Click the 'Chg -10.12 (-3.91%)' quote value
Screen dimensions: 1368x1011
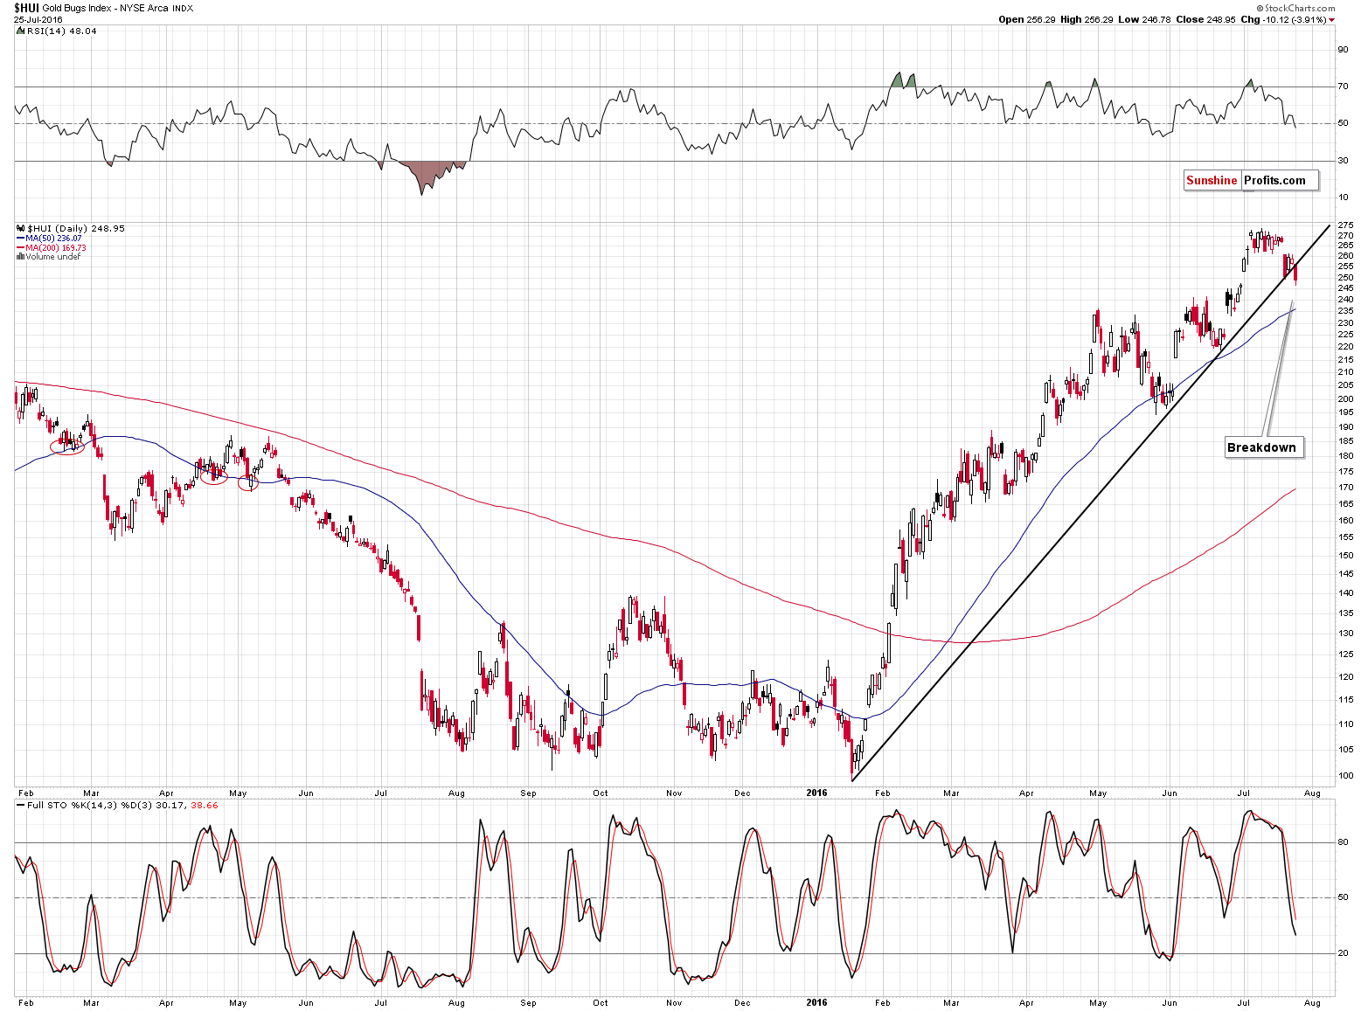[1284, 19]
